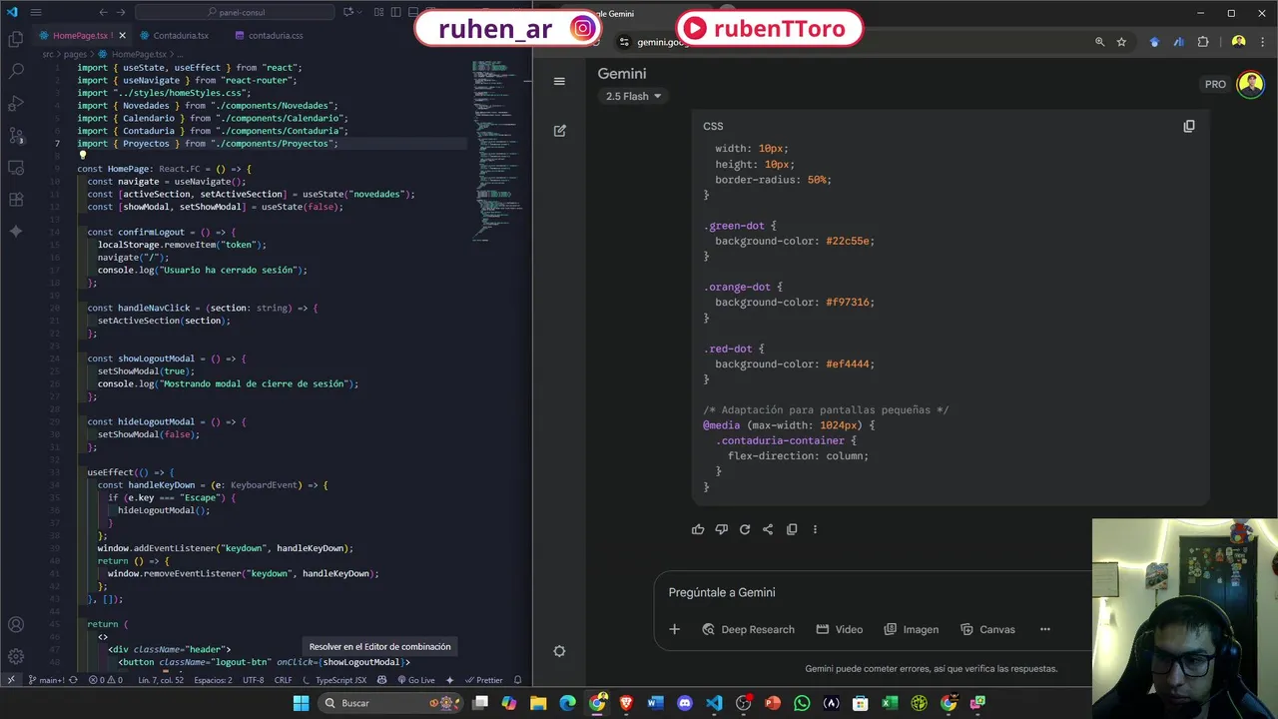
Task: Open the VS Code hamburger menu
Action: [36, 12]
